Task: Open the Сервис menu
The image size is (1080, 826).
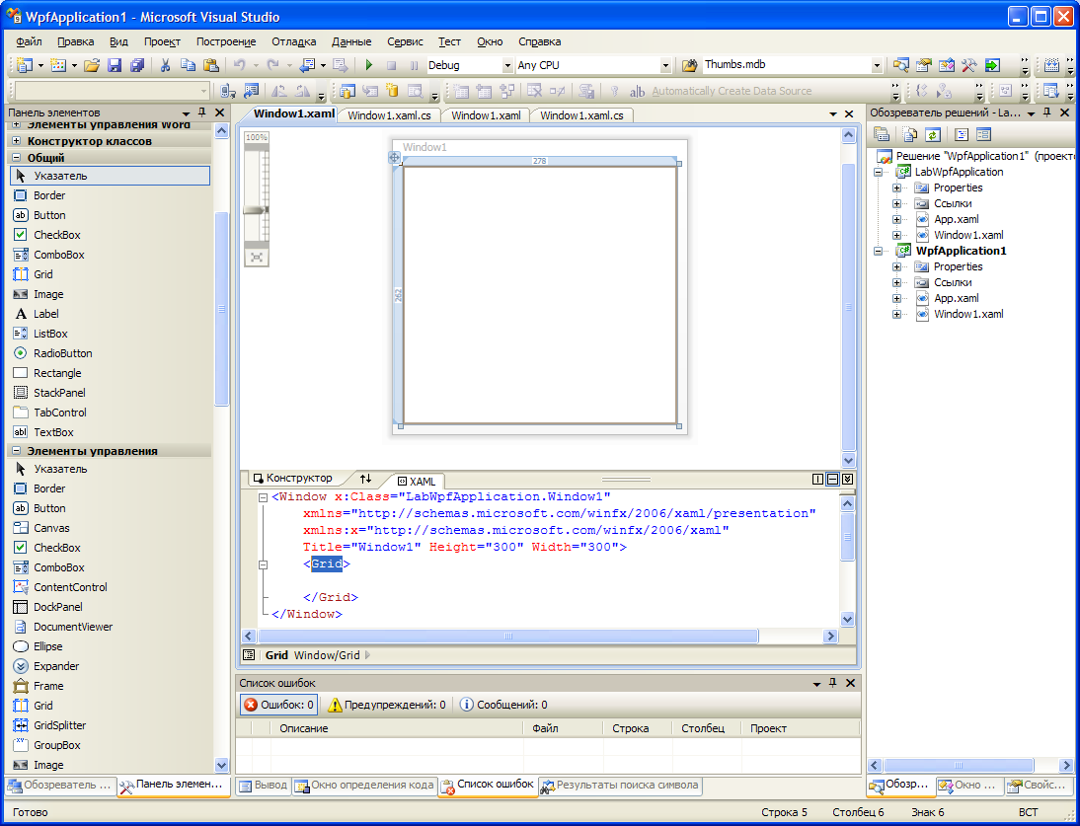Action: 405,41
